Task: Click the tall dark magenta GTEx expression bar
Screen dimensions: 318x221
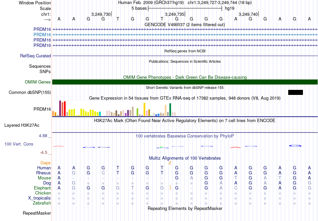Action: 60,108
